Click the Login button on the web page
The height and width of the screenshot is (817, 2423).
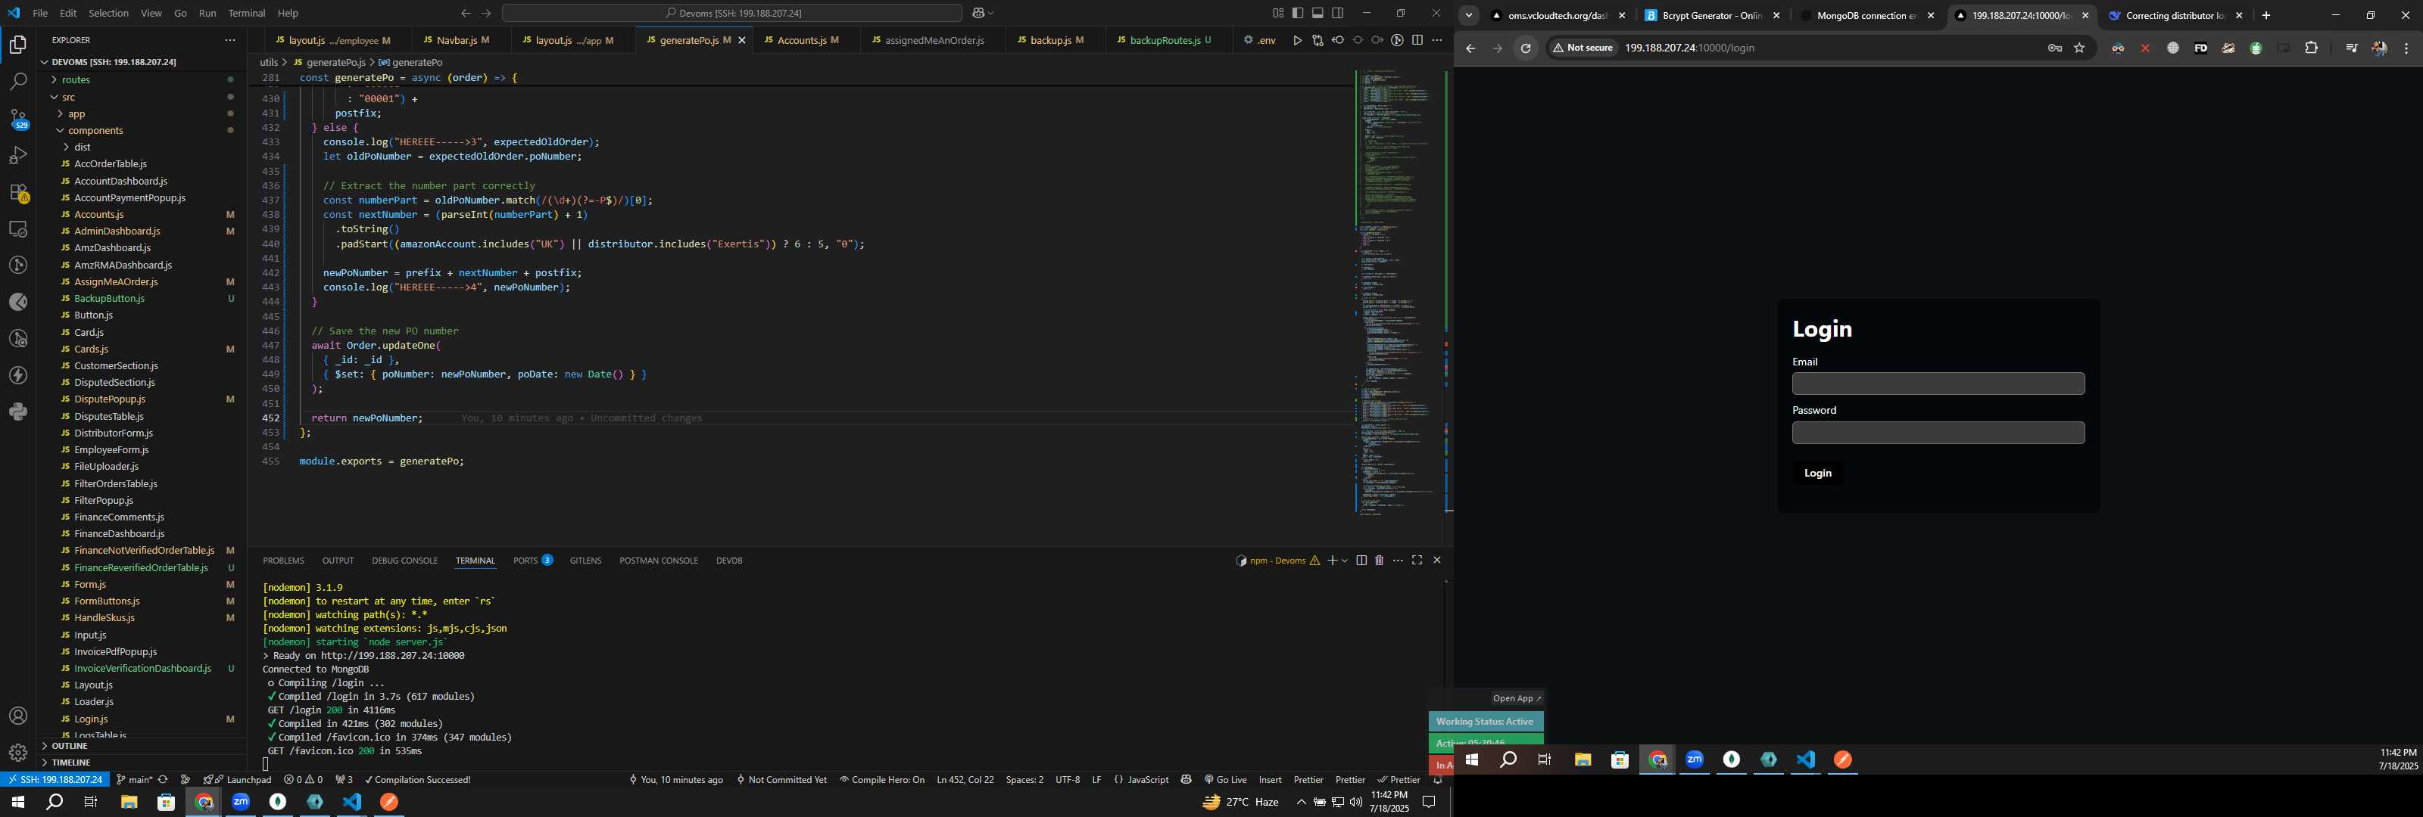(1817, 473)
